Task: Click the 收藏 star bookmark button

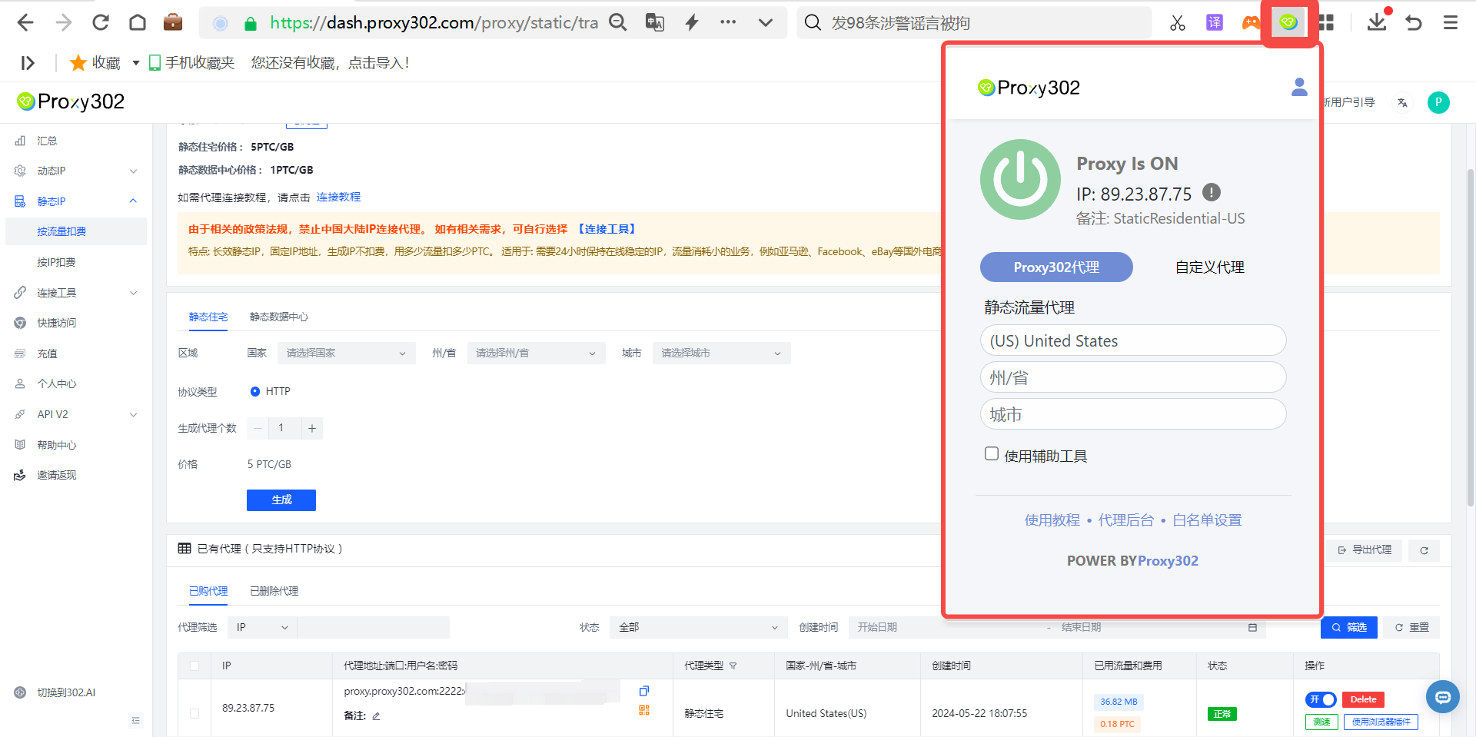Action: click(x=95, y=63)
